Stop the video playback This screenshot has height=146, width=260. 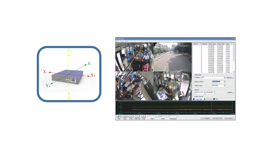coord(125,116)
